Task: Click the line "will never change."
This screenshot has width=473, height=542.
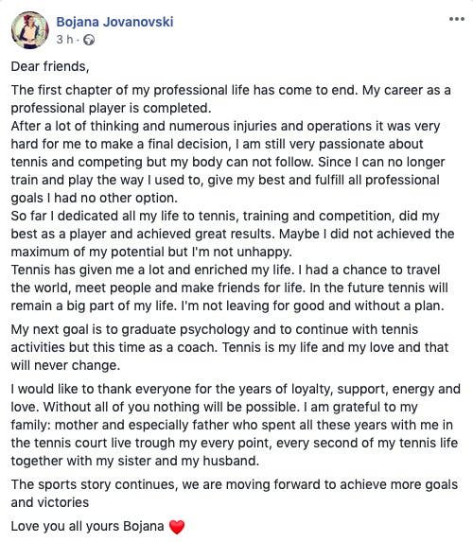Action: click(65, 365)
